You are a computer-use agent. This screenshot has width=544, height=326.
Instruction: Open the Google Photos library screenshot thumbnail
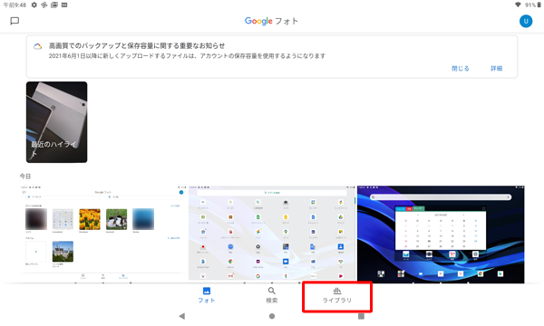click(x=103, y=235)
